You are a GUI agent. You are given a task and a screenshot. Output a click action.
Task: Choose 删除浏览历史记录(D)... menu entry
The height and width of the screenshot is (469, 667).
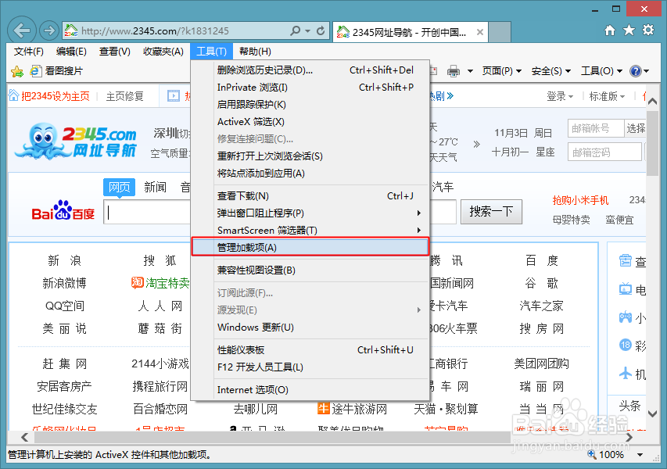click(x=310, y=70)
